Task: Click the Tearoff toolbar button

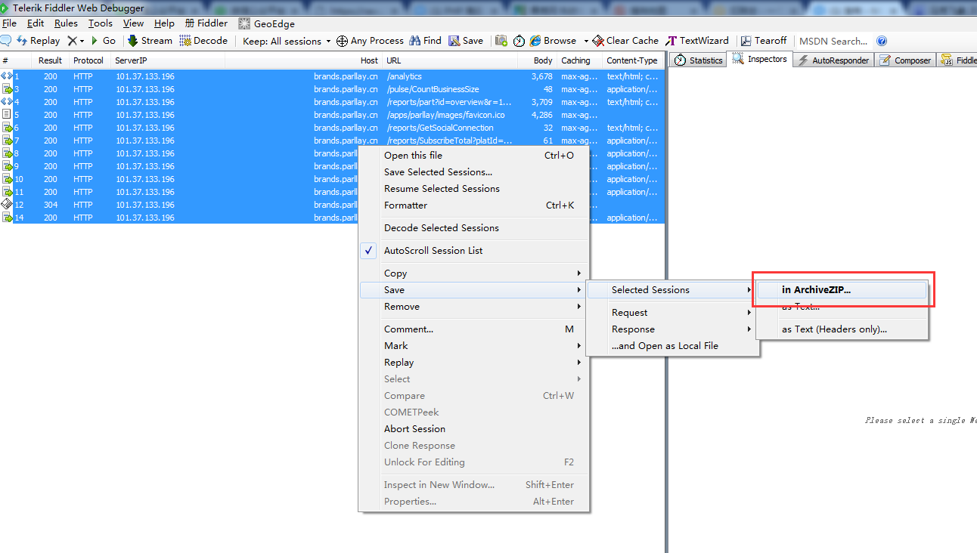Action: tap(764, 41)
